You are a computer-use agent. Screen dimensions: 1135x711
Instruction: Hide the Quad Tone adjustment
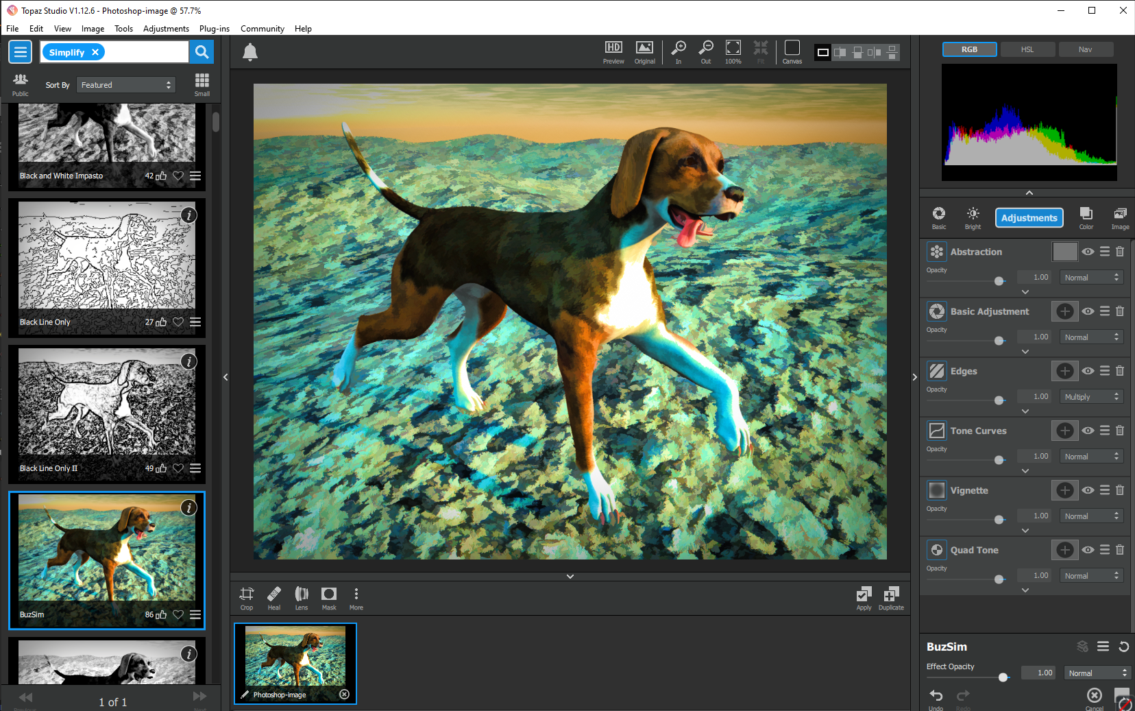tap(1088, 550)
